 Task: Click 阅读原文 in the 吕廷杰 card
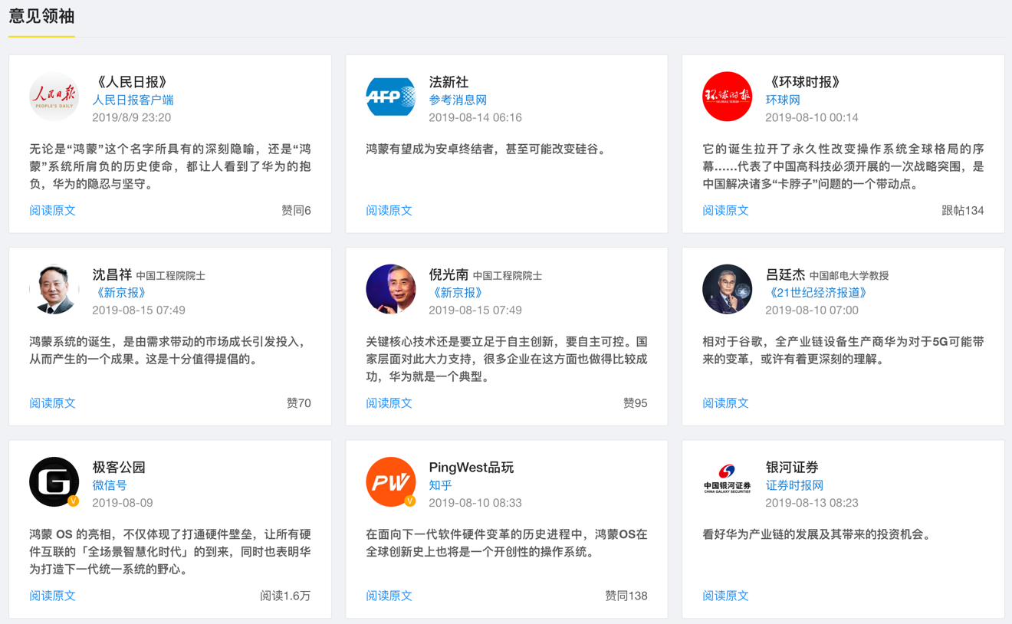click(x=725, y=402)
